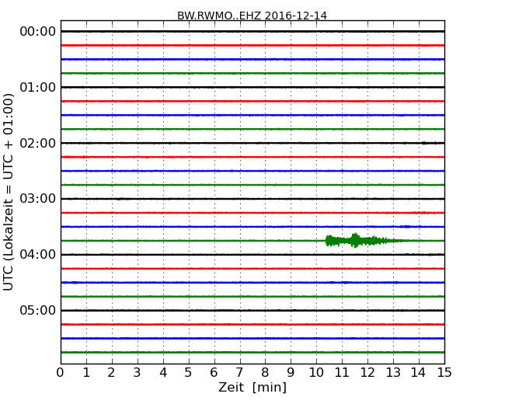Click the x-axis tick label 3
This screenshot has height=404, width=505.
[138, 373]
